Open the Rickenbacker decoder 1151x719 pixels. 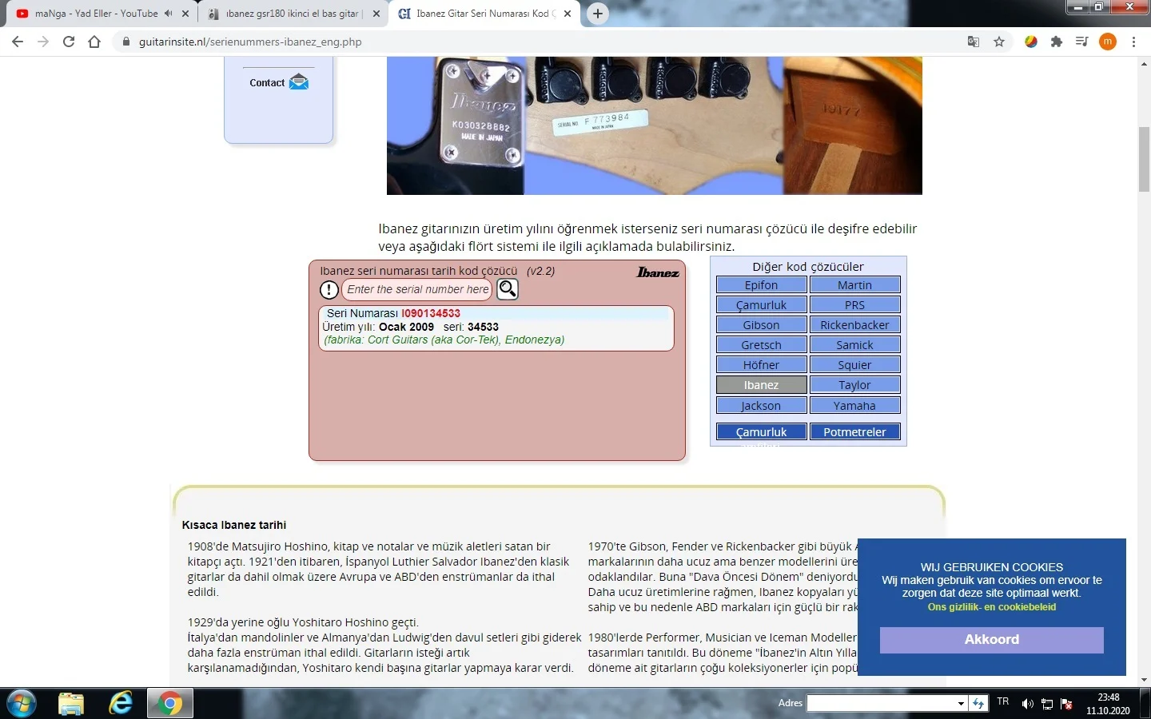pyautogui.click(x=854, y=325)
